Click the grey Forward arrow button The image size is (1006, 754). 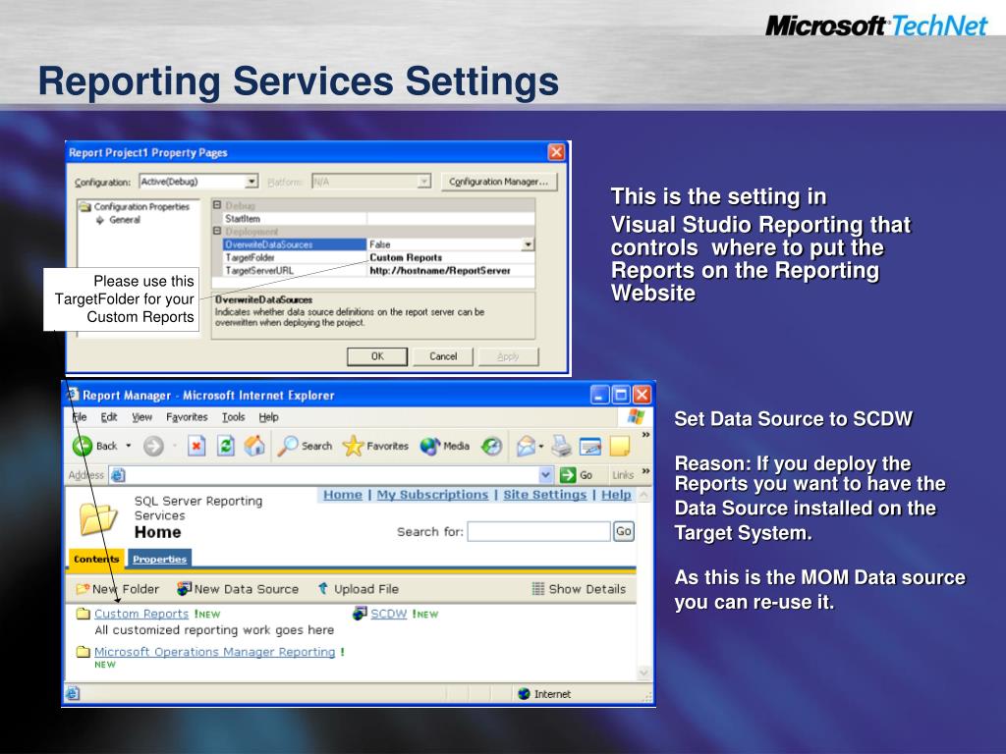point(153,446)
